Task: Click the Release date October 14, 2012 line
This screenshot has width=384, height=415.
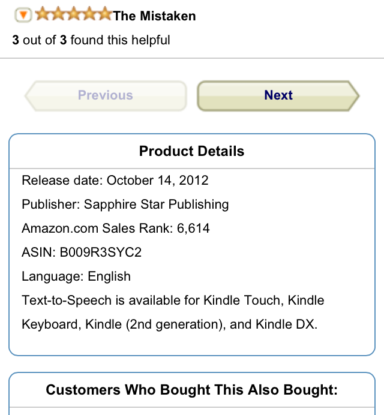Action: pos(115,180)
